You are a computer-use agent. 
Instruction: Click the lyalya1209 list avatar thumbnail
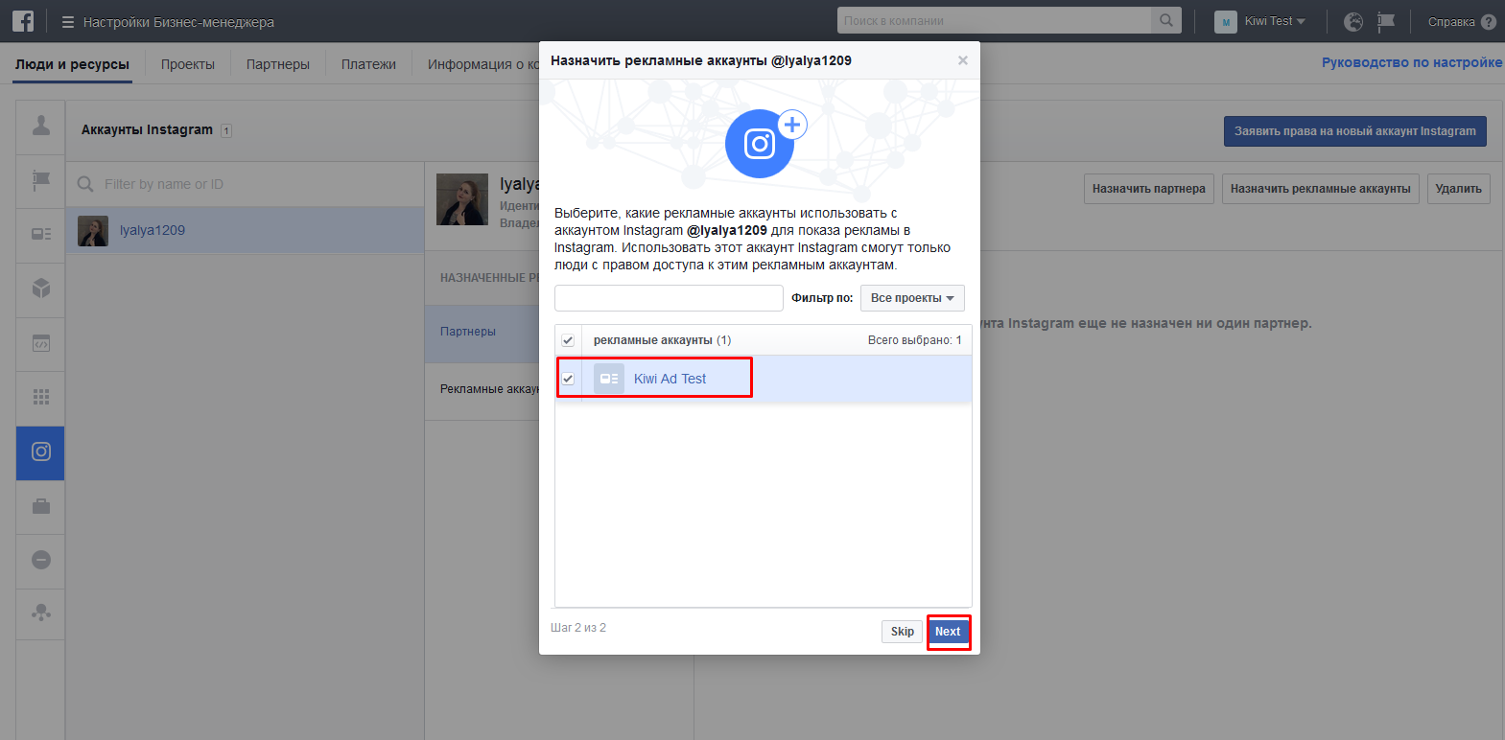[93, 231]
